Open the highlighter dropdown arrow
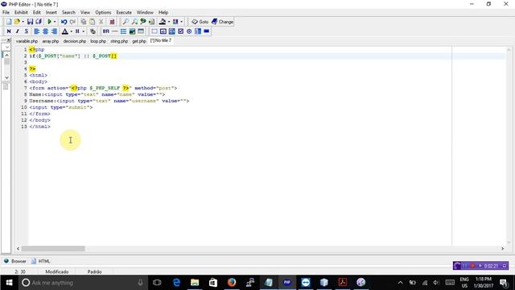The height and width of the screenshot is (290, 515). (169, 22)
